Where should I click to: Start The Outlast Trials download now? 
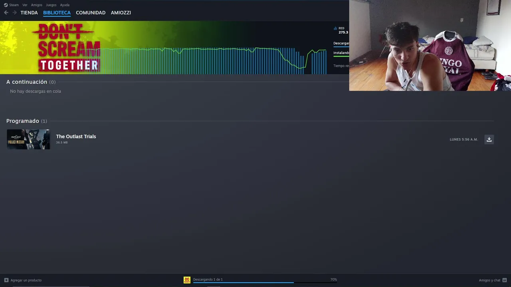[489, 139]
